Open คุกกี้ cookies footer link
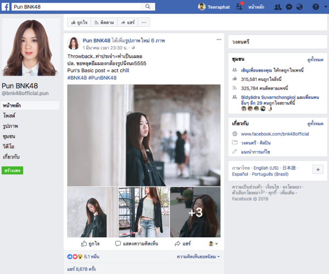 coord(273,193)
